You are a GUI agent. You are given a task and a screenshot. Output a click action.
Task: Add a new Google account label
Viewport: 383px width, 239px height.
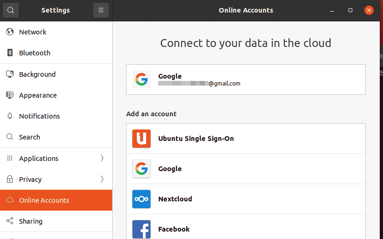[x=170, y=169]
